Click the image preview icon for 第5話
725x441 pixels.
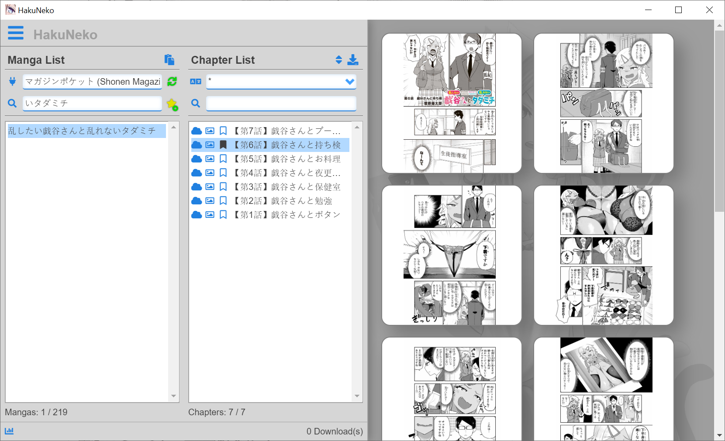(210, 159)
